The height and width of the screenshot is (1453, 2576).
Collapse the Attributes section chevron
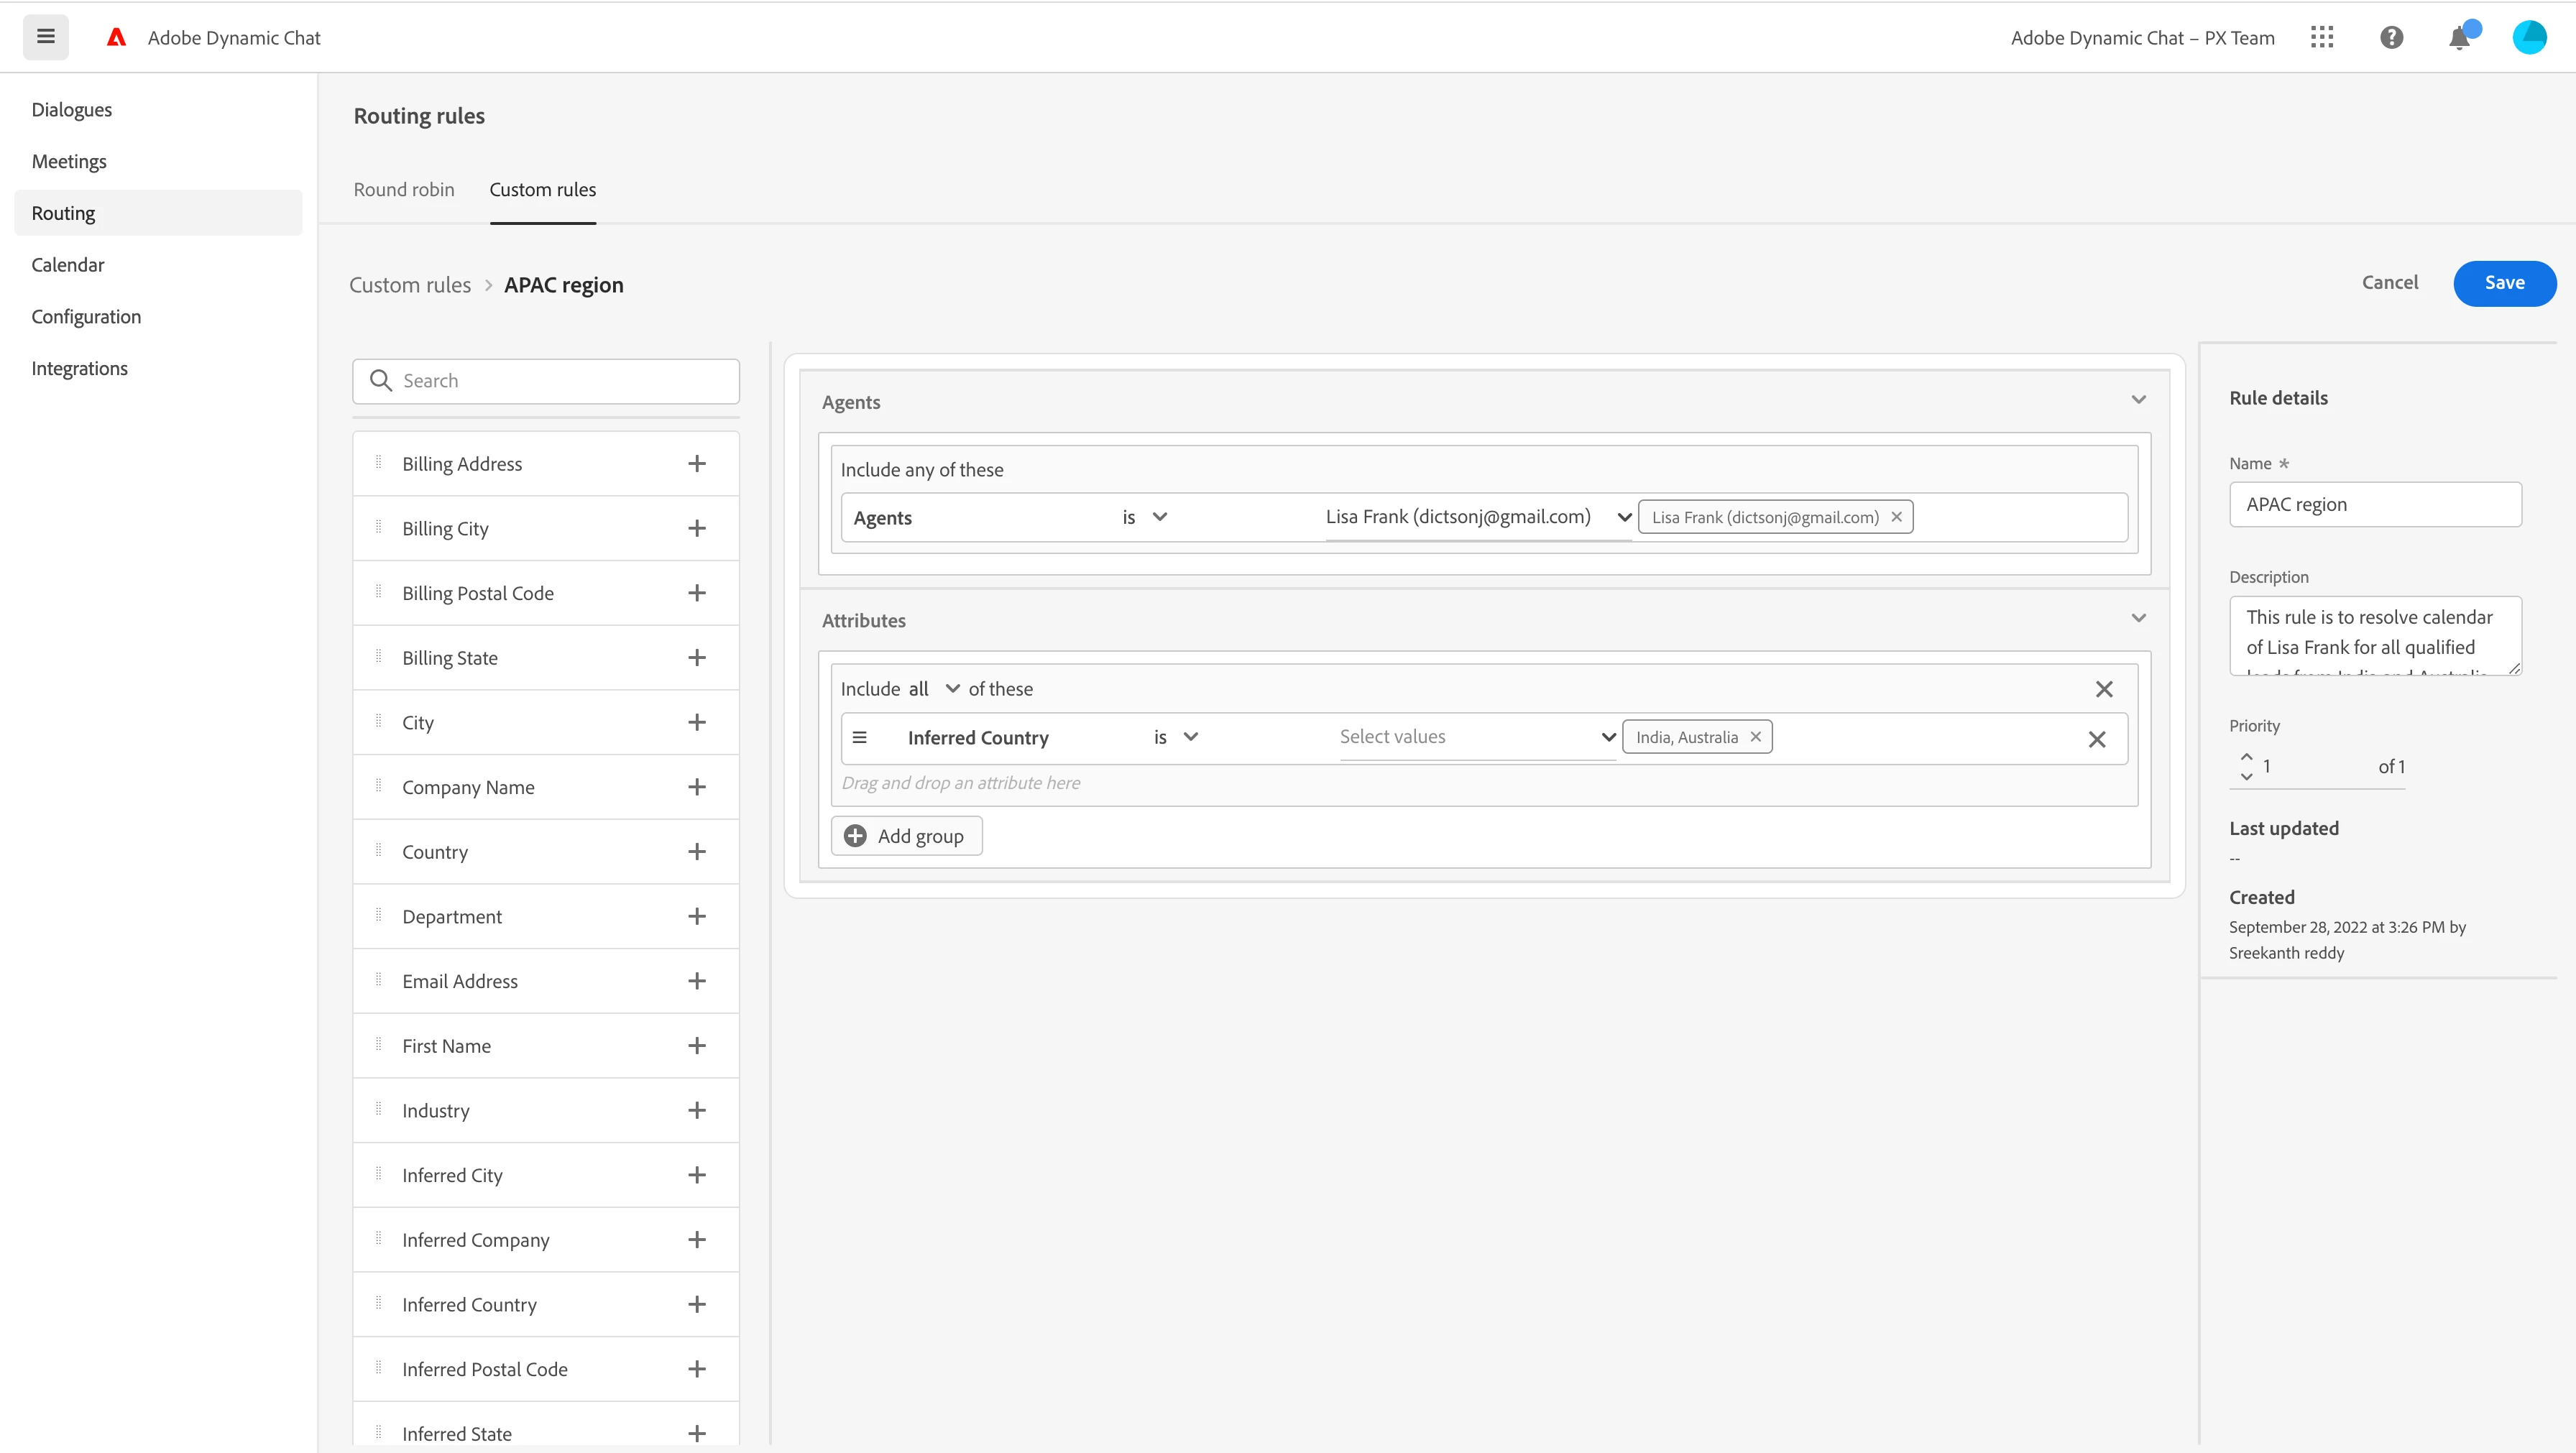tap(2138, 618)
